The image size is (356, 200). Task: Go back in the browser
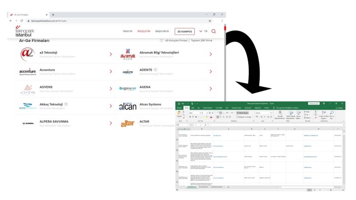coord(11,21)
